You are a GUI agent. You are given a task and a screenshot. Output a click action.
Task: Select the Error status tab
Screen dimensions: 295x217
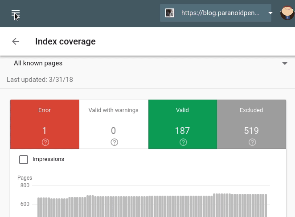(45, 124)
